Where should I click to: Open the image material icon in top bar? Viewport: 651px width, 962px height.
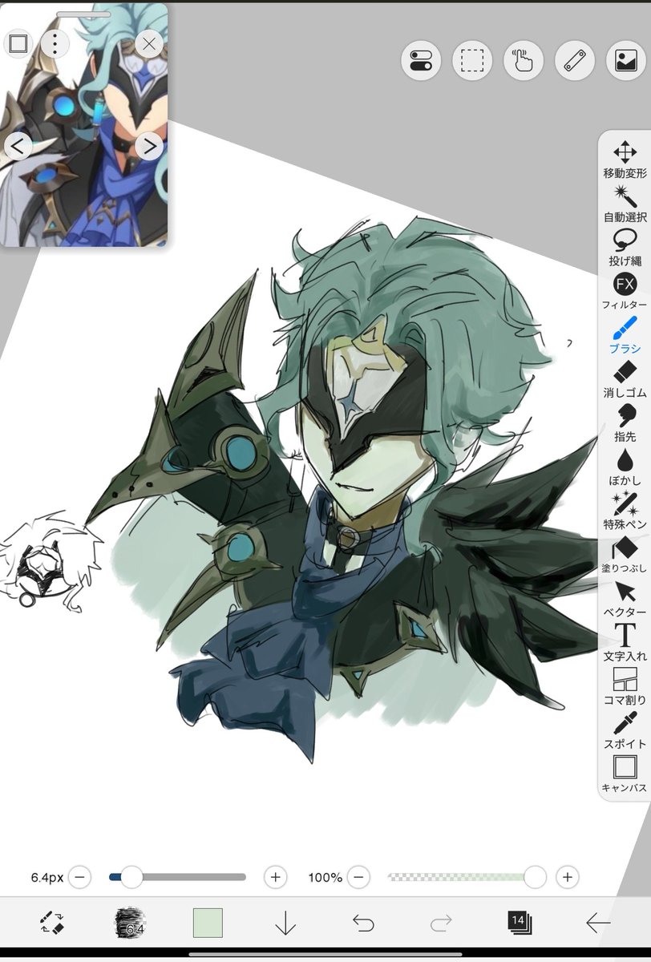click(626, 61)
